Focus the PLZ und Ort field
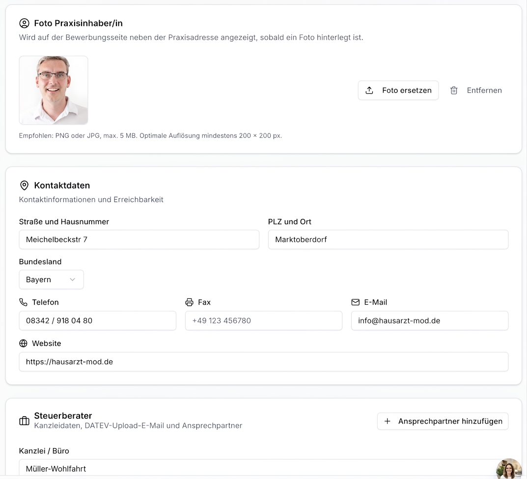Image resolution: width=527 pixels, height=479 pixels. point(388,239)
